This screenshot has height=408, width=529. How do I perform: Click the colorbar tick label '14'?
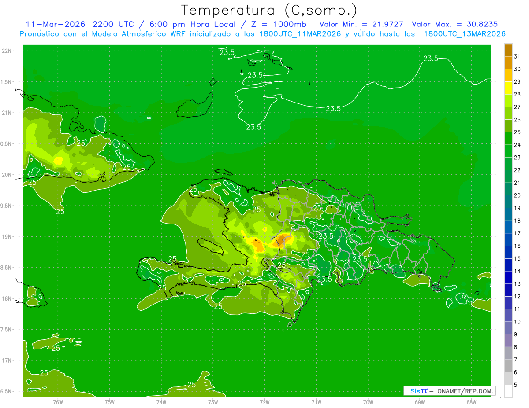coord(518,271)
